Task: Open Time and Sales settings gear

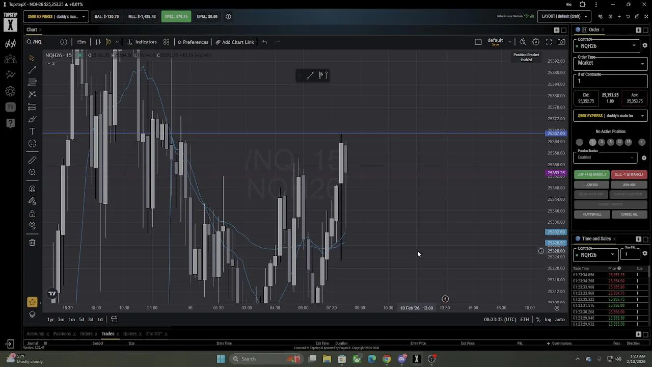Action: coord(645,254)
